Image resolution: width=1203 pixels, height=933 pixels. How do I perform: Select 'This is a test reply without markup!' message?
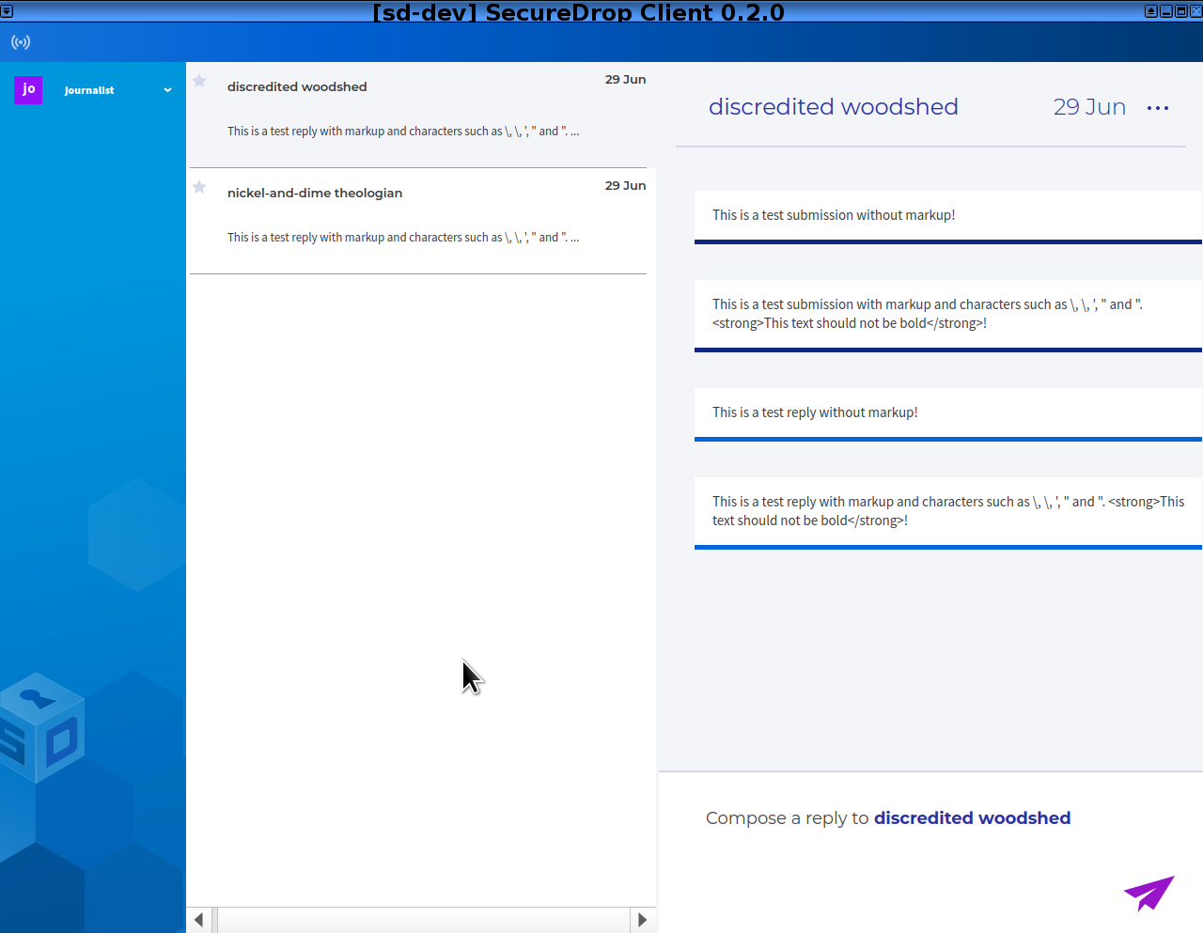tap(948, 414)
